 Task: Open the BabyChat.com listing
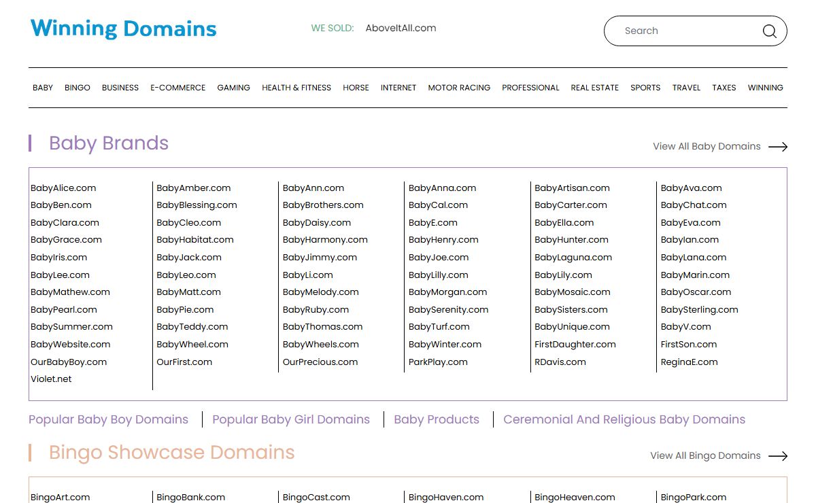click(694, 205)
